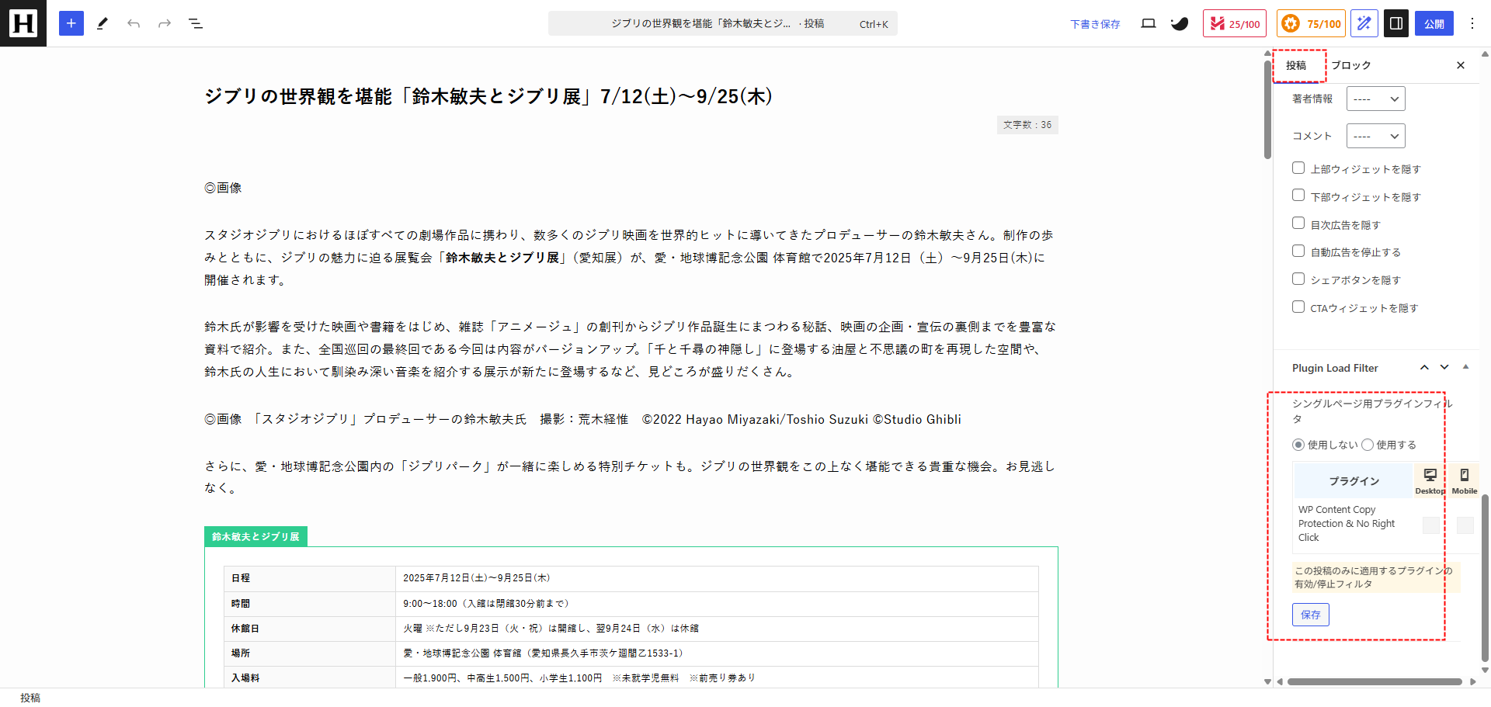Check CTAウィジェットを隠す
This screenshot has width=1491, height=707.
click(x=1298, y=307)
